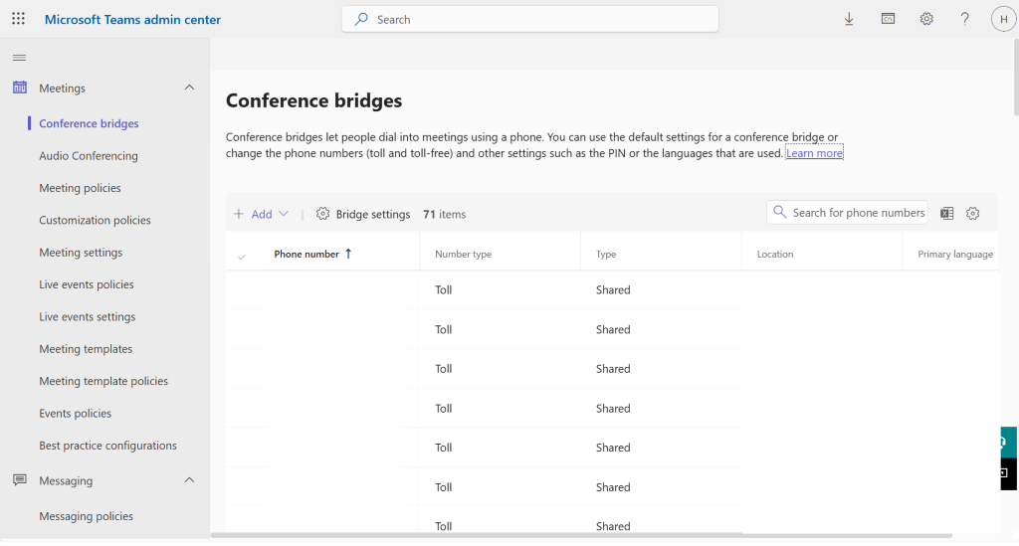Click the Location column header
This screenshot has width=1019, height=546.
(x=774, y=254)
